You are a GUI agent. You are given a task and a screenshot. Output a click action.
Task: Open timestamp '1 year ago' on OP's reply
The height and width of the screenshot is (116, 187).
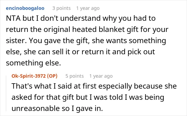coord(101,76)
